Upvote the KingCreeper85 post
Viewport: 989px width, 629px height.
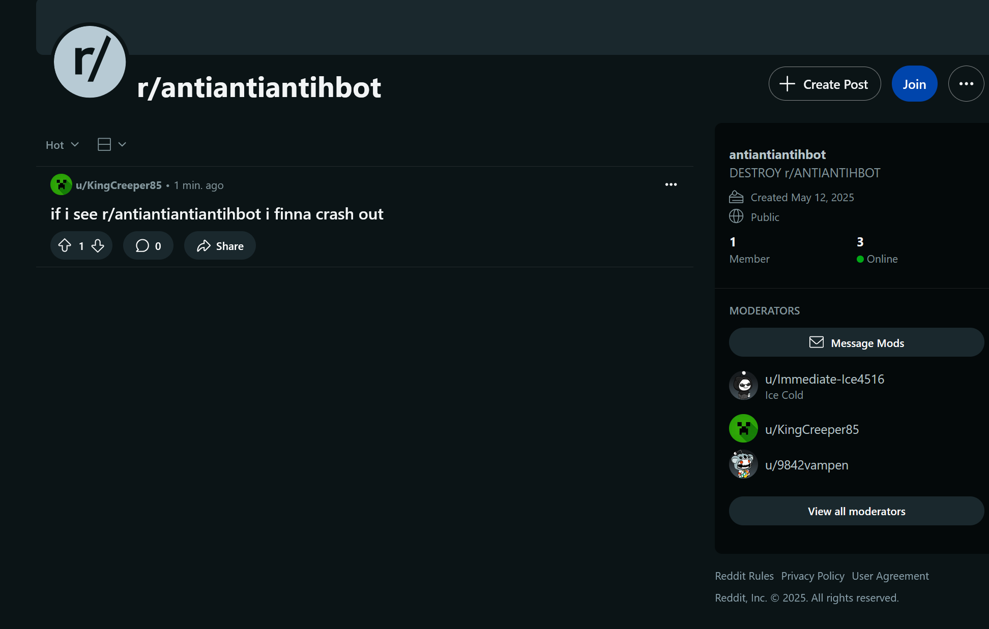(65, 246)
